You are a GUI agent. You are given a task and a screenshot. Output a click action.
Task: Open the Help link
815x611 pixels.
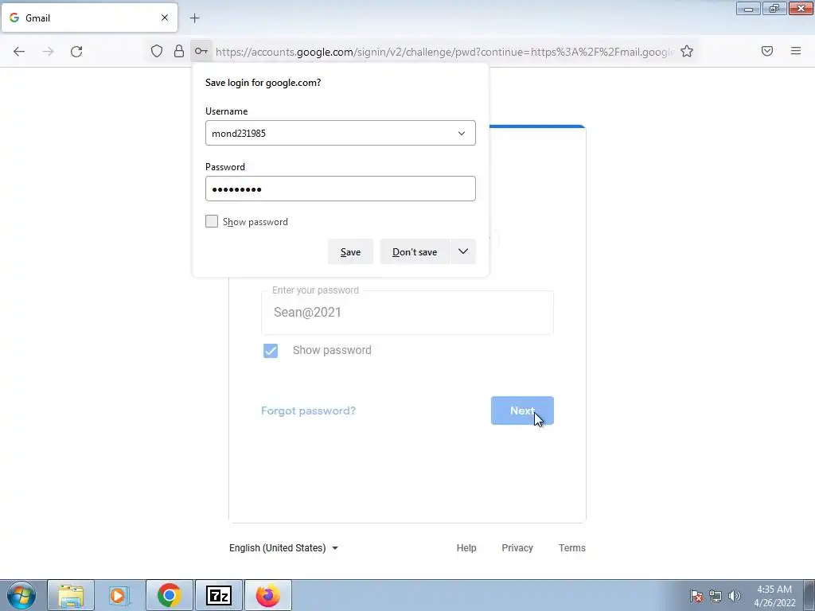click(466, 547)
